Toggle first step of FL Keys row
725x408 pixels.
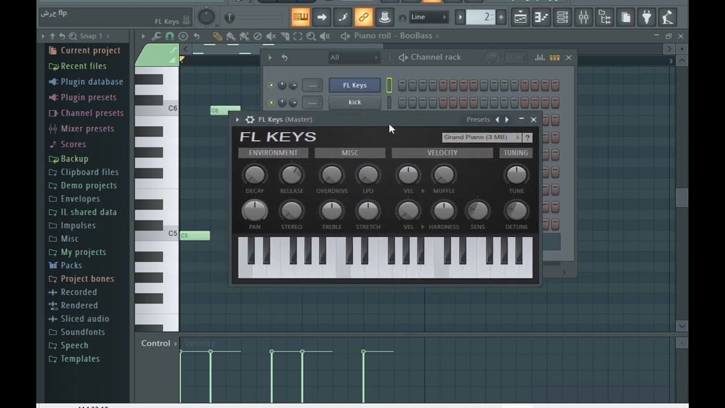click(x=402, y=86)
